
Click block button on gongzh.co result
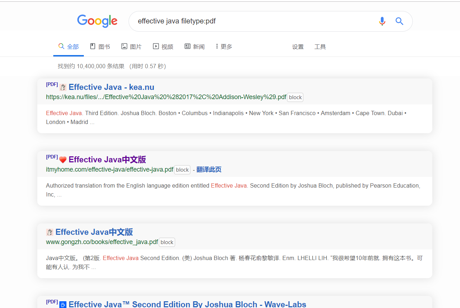tap(167, 242)
